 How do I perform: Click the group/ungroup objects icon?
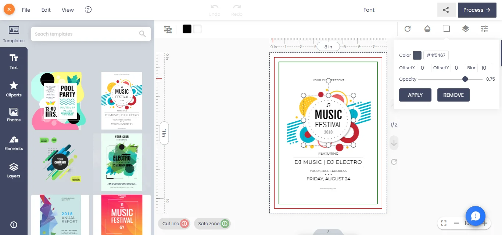(168, 30)
